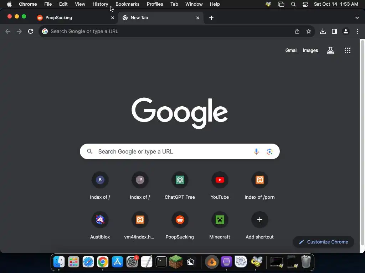
Task: Reload the current page
Action: pos(31,31)
